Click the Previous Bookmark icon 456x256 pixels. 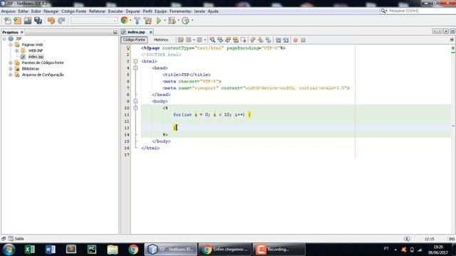click(x=253, y=40)
